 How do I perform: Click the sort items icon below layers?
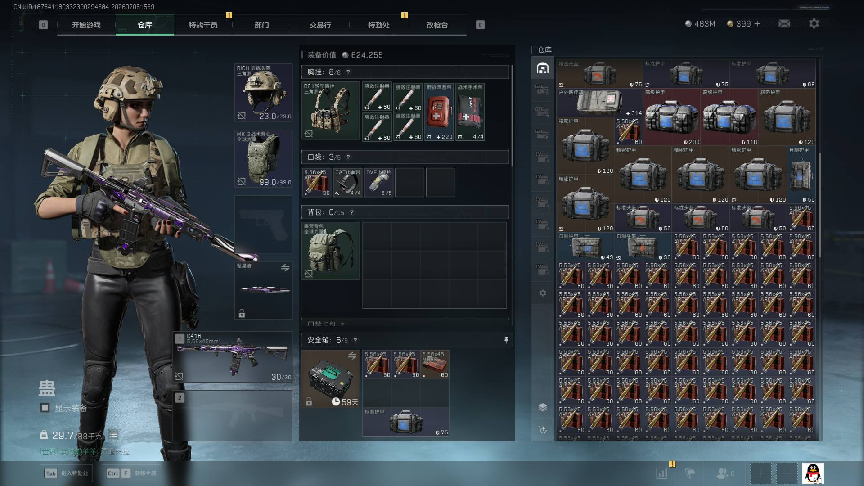543,430
